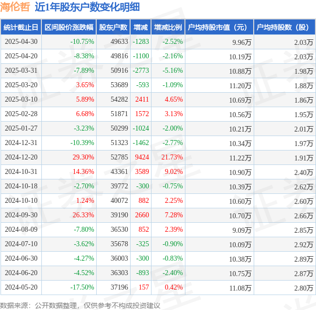The width and height of the screenshot is (316, 310).
Task: Click the shares per holder 2.92万
Action: [x=304, y=245]
